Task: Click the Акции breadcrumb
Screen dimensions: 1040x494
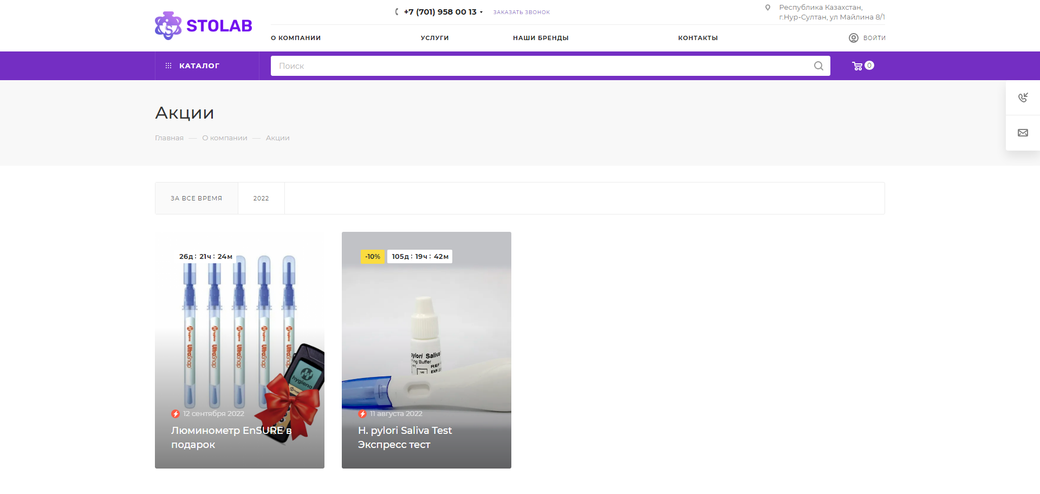Action: click(278, 138)
